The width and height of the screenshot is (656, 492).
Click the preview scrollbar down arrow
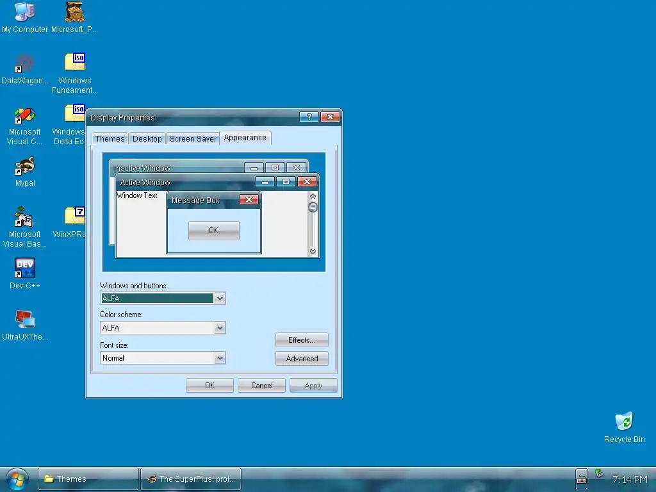click(313, 251)
